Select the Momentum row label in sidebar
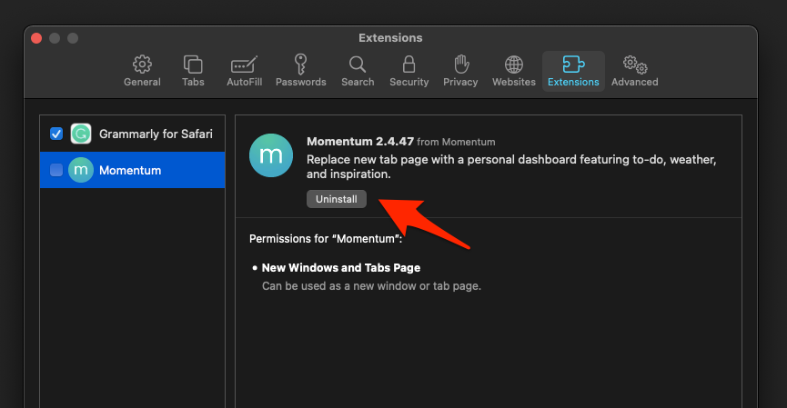This screenshot has width=787, height=408. click(130, 170)
